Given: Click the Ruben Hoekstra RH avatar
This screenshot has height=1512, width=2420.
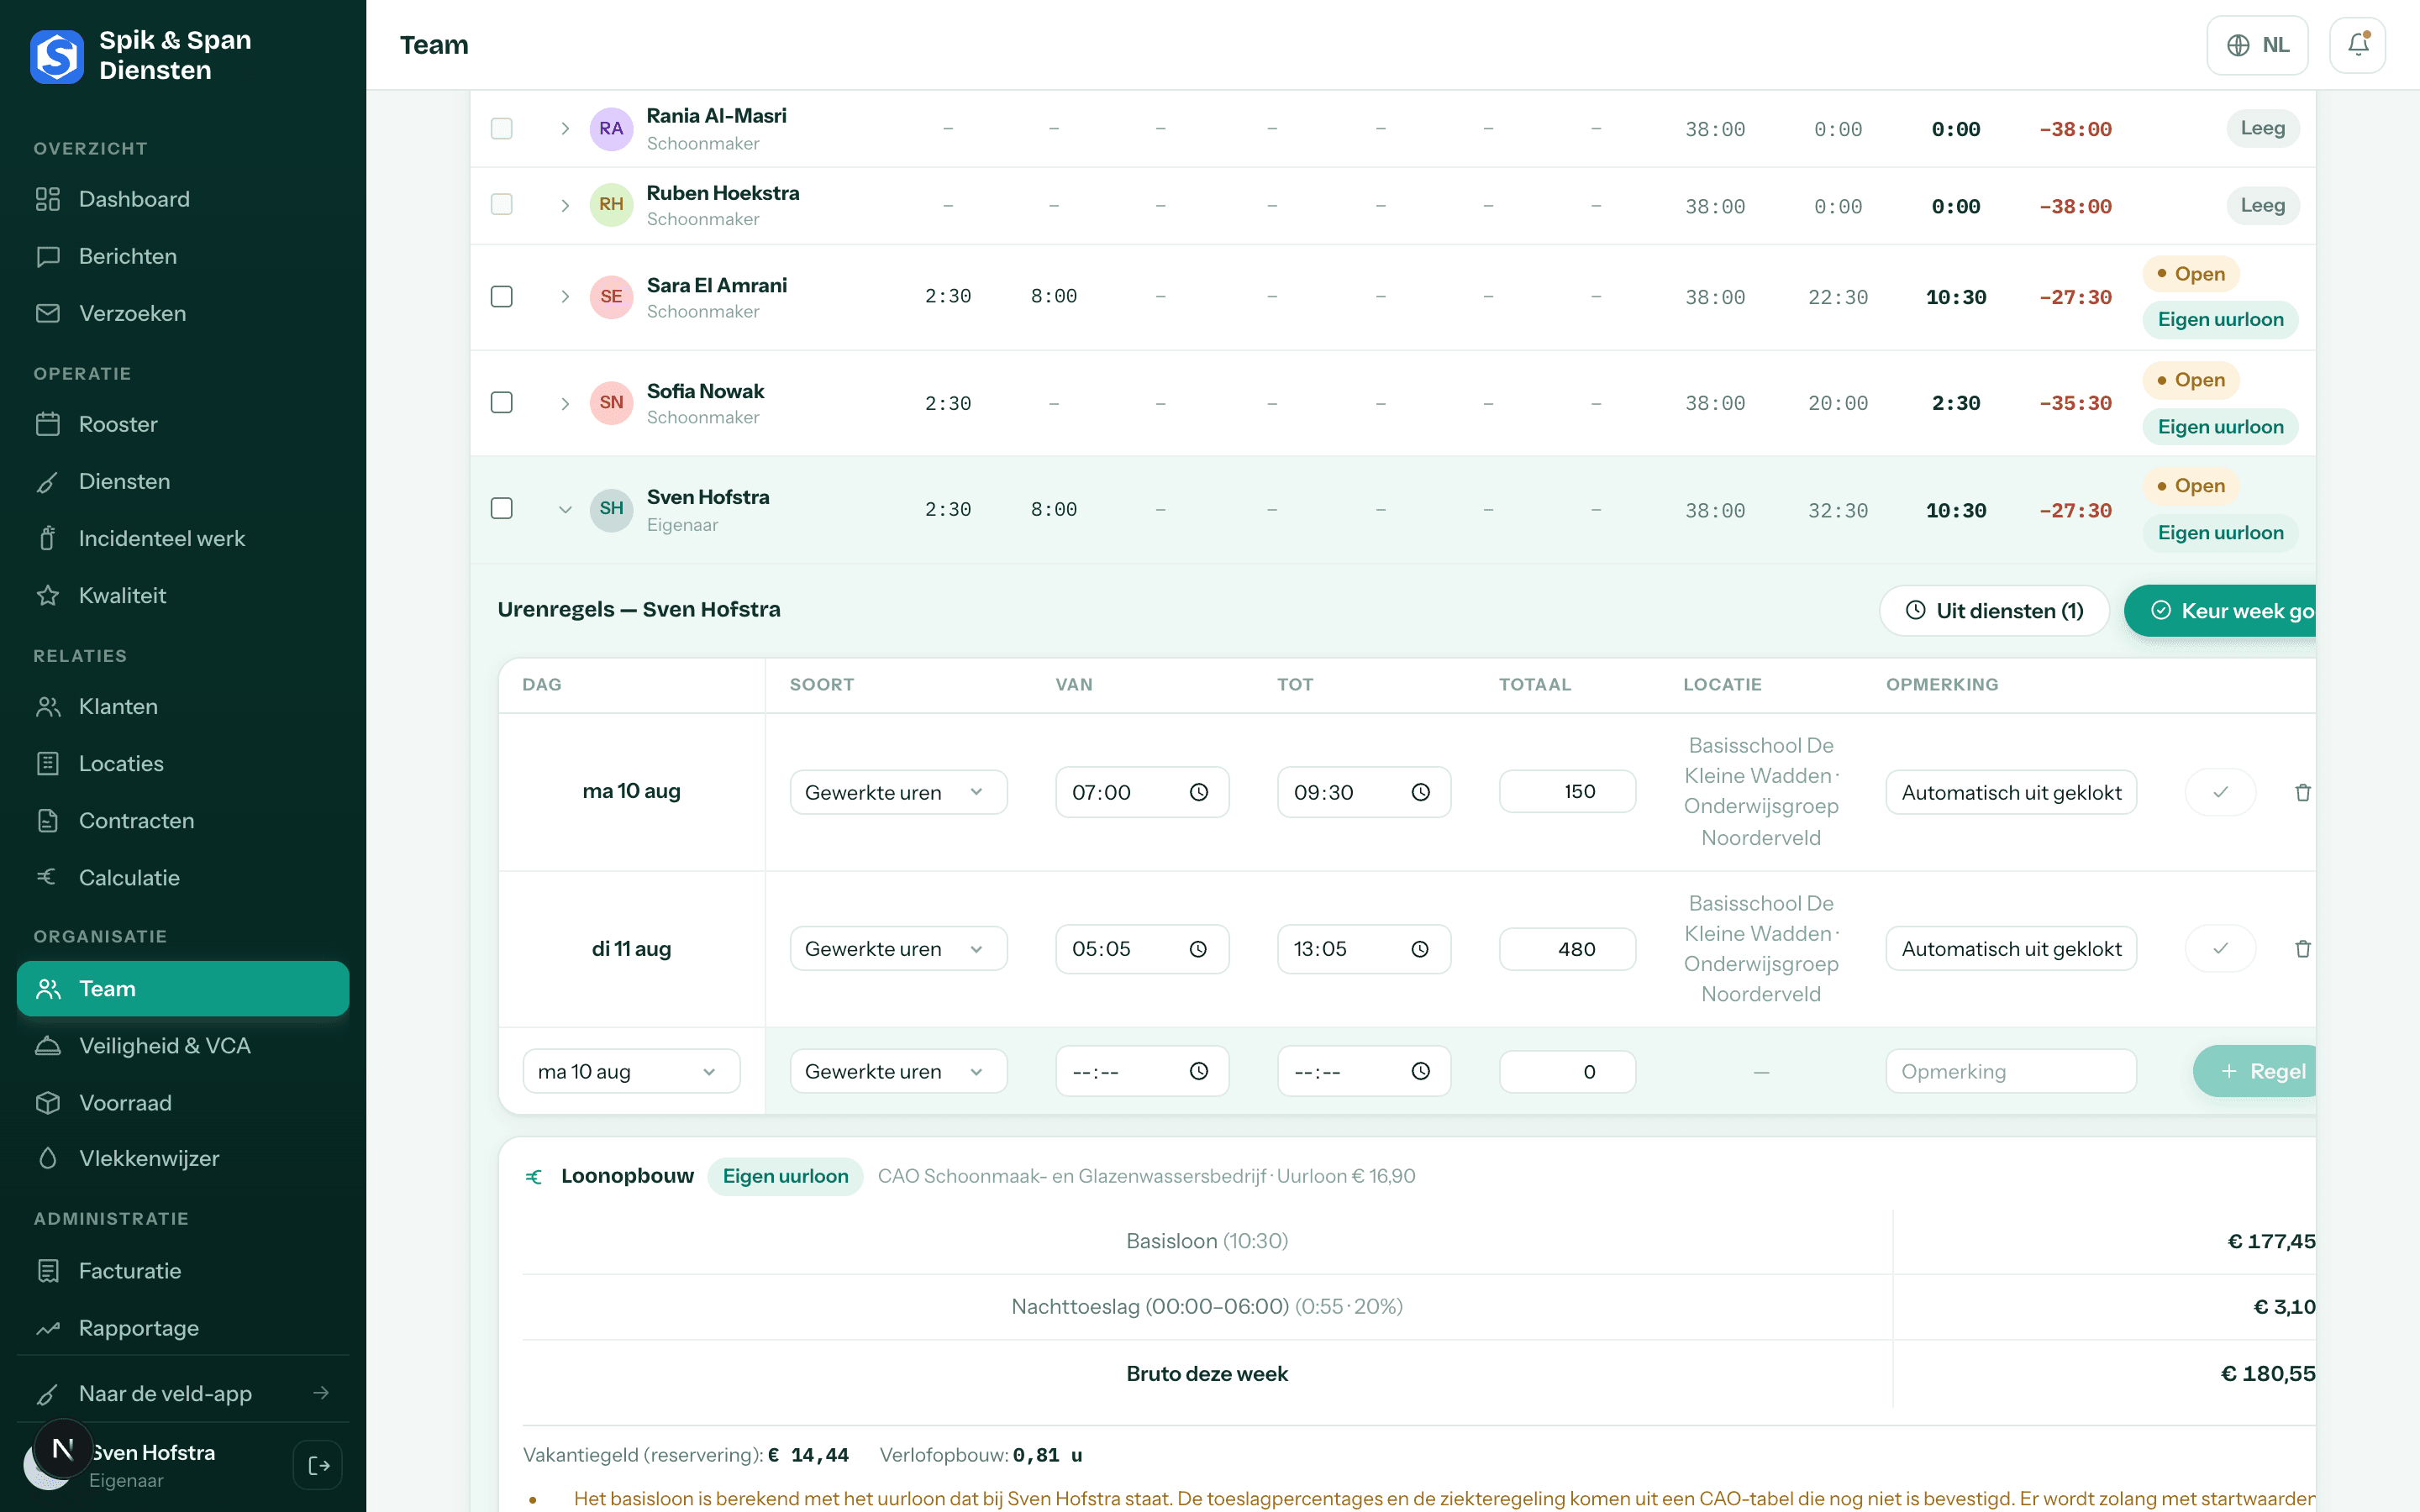Looking at the screenshot, I should coord(611,204).
